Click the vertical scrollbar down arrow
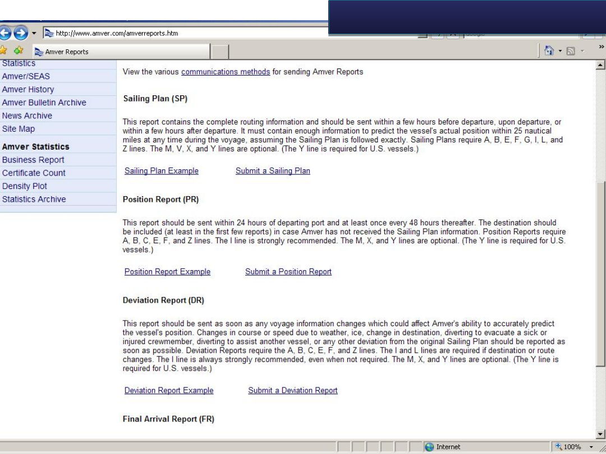 coord(600,434)
